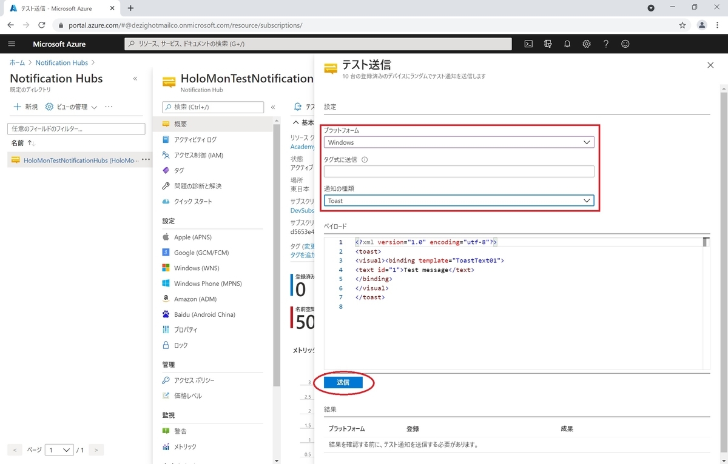Go back in the browser
This screenshot has height=464, width=728.
(10, 25)
